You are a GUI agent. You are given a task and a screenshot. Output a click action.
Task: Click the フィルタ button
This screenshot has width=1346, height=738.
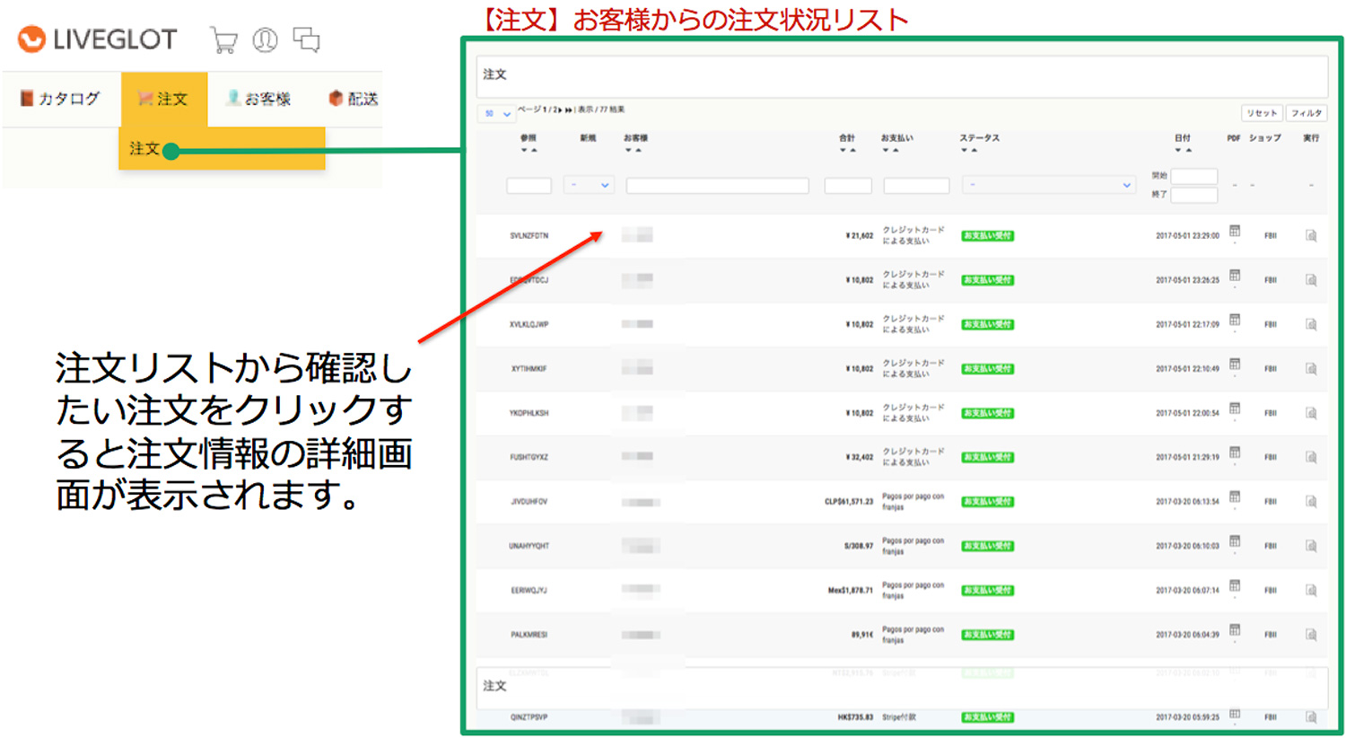[x=1307, y=113]
